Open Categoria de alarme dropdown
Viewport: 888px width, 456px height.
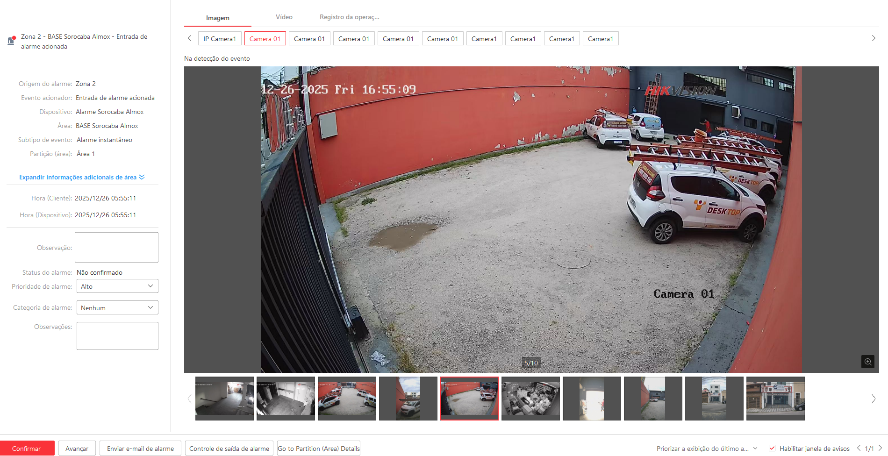coord(117,308)
